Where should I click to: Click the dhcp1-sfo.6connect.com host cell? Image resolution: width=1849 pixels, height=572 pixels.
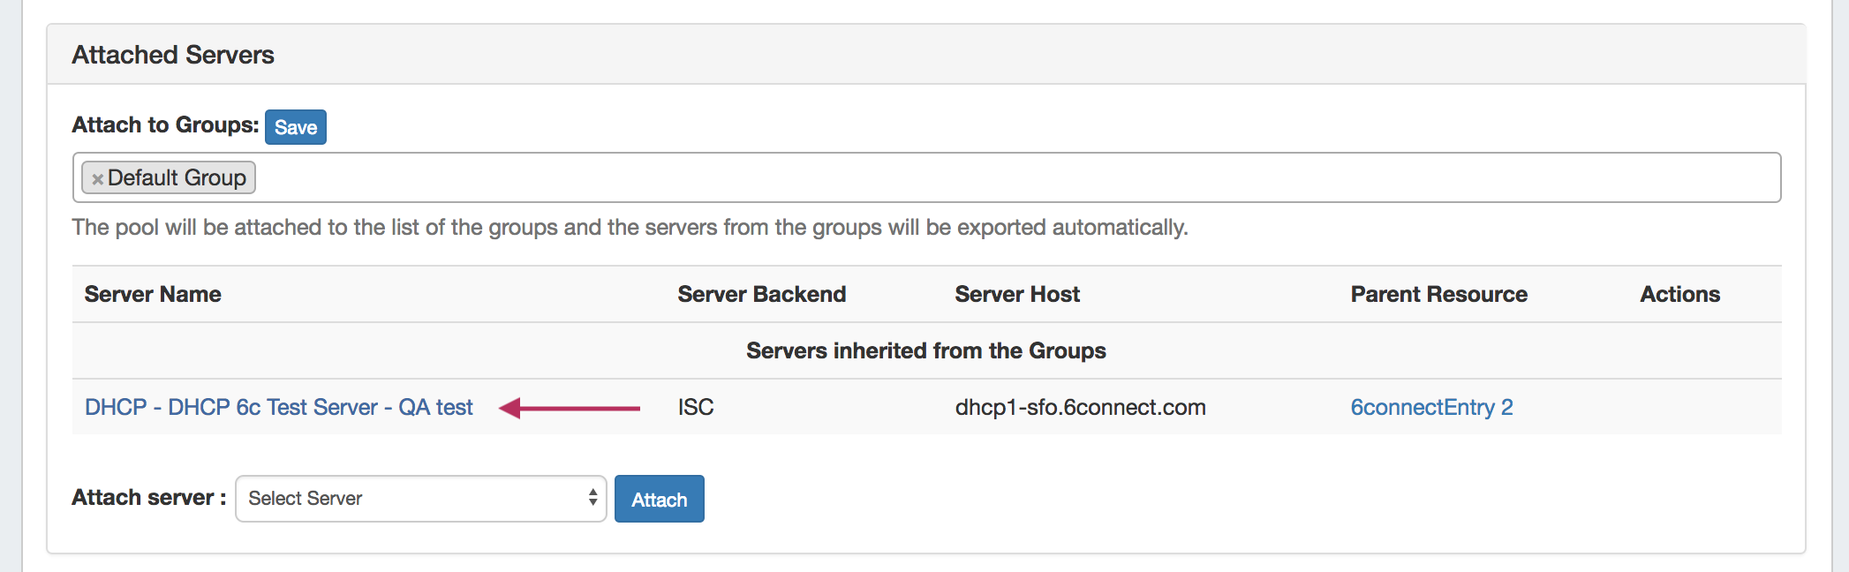1080,407
